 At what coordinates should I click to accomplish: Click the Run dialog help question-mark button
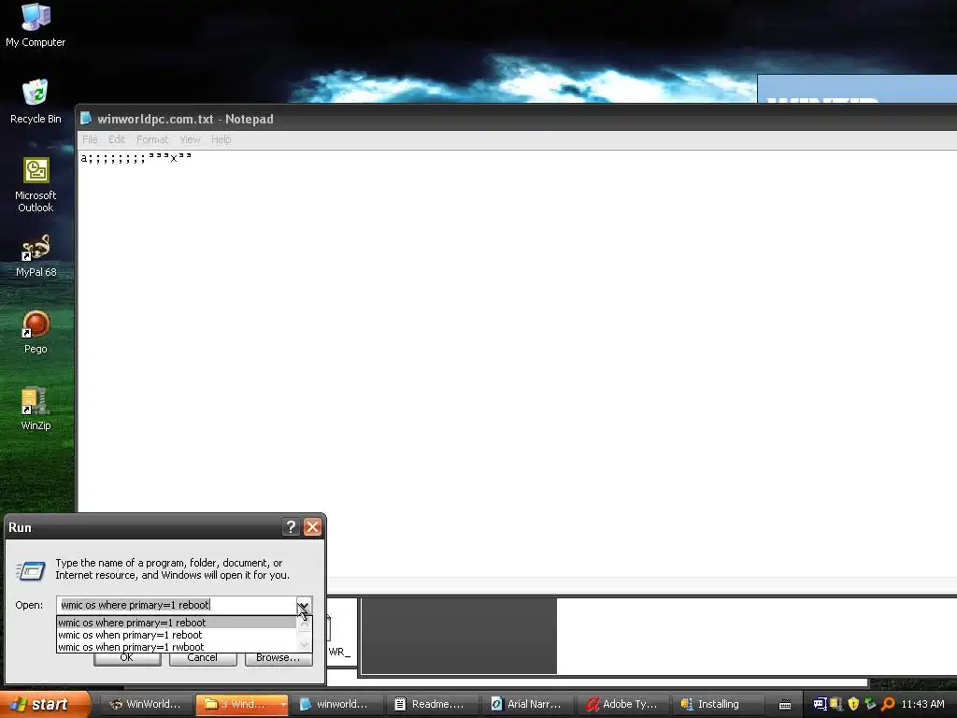pos(291,527)
